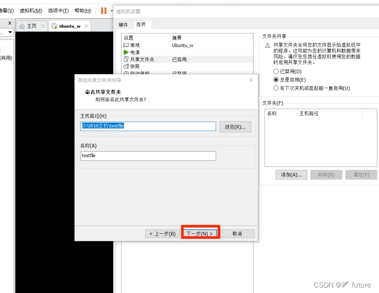
Task: Select the 常规 general settings row
Action: (187, 45)
